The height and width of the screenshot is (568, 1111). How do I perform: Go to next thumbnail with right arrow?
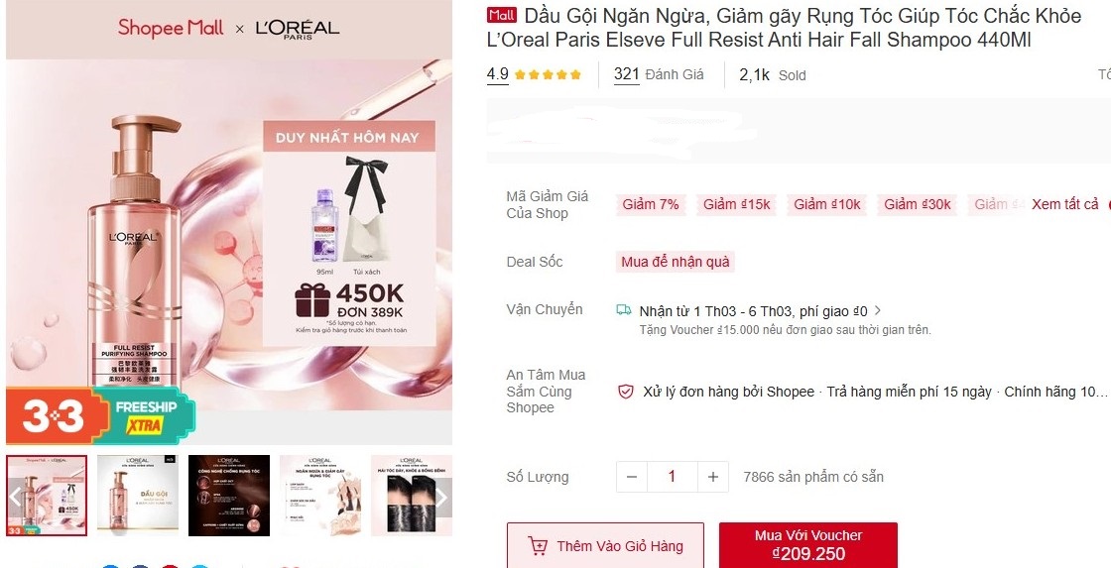click(441, 498)
